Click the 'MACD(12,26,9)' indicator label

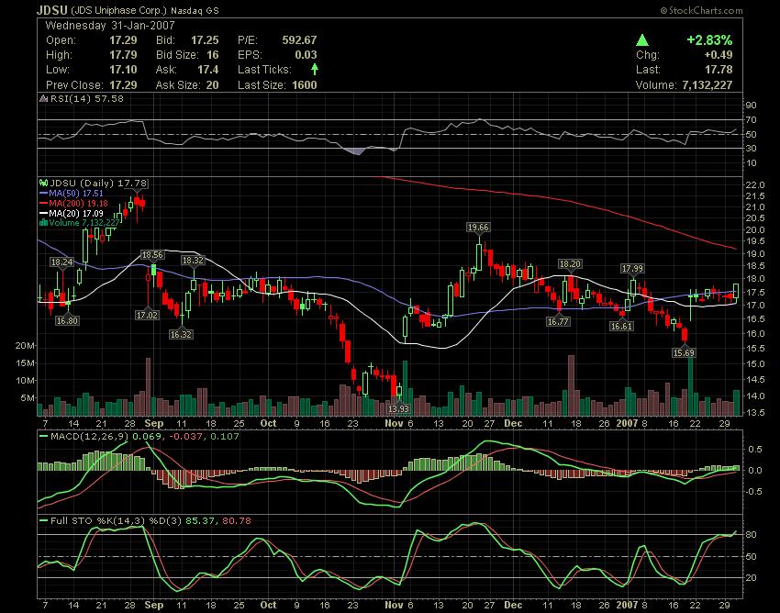coord(90,437)
